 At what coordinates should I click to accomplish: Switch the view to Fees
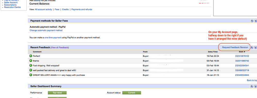pos(57,10)
